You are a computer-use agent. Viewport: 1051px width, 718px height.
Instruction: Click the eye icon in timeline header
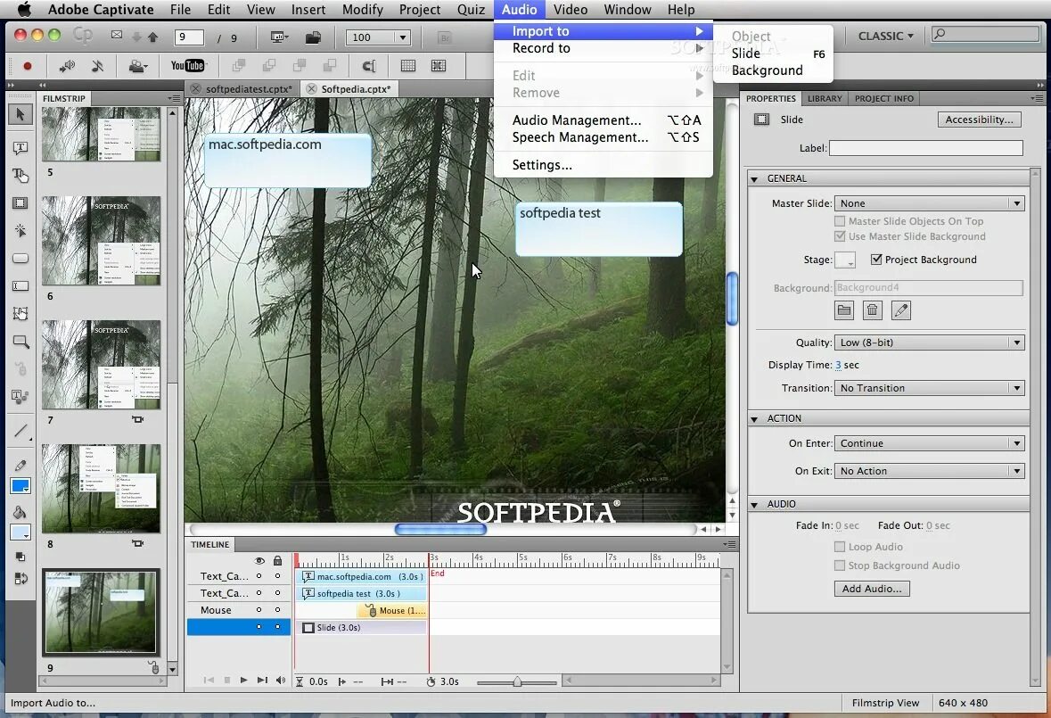pyautogui.click(x=259, y=560)
